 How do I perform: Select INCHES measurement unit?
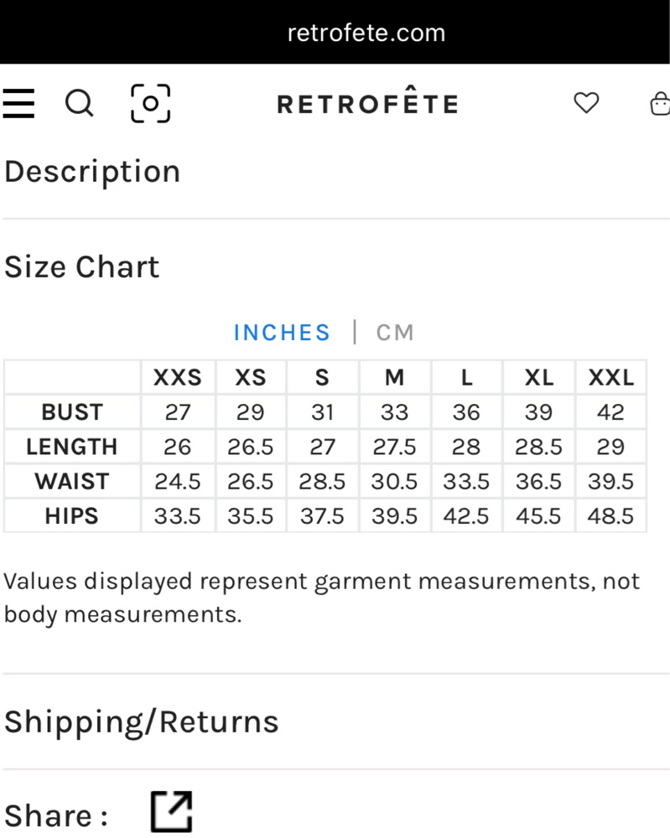pyautogui.click(x=282, y=333)
